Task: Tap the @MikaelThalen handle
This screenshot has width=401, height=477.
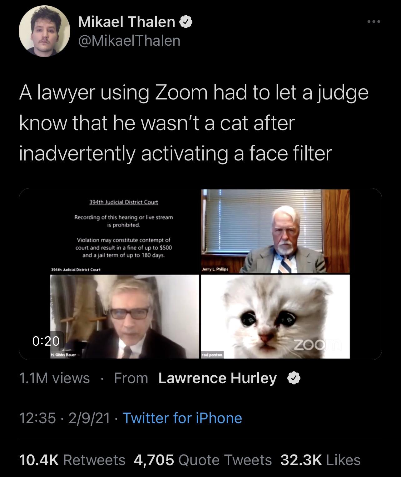Action: pyautogui.click(x=129, y=41)
